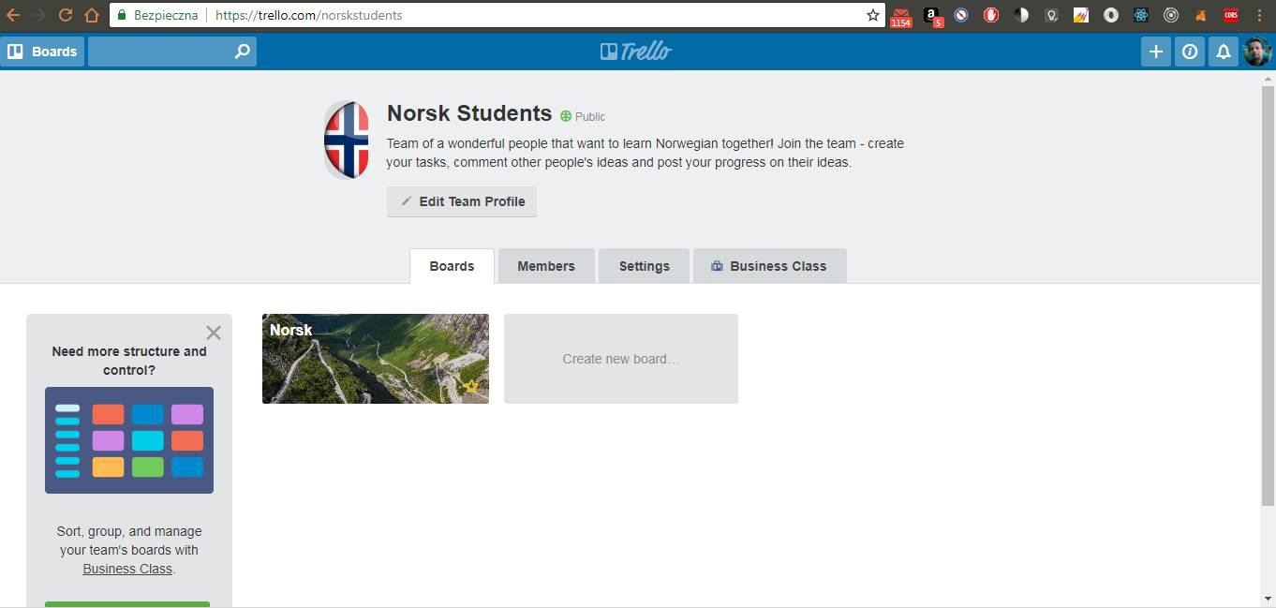Open the white ring extension icon
Image resolution: width=1276 pixels, height=608 pixels.
[x=1111, y=15]
